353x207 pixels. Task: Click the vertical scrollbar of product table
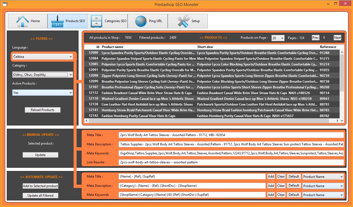tap(342, 72)
